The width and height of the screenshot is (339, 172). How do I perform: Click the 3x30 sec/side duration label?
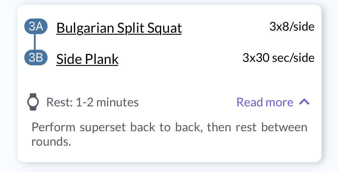point(278,58)
